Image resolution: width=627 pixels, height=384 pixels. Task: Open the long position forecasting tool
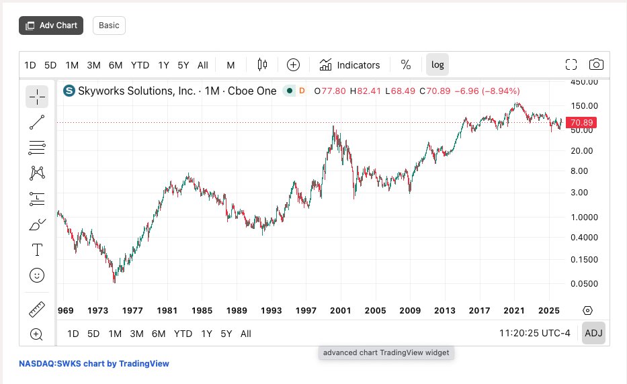pyautogui.click(x=37, y=199)
